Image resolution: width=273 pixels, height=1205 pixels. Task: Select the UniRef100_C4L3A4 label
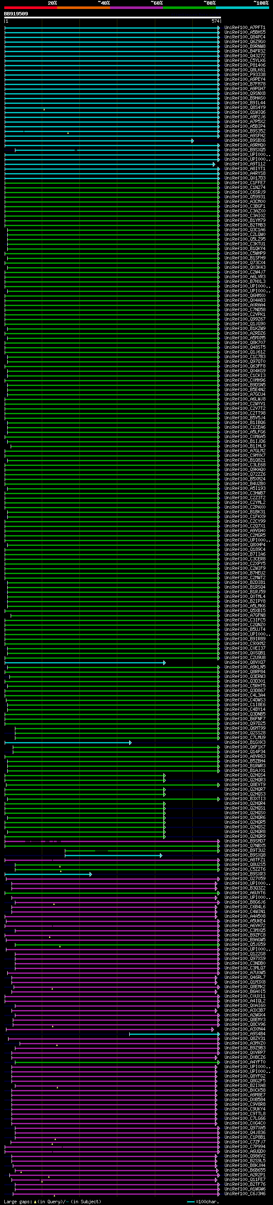[x=245, y=695]
